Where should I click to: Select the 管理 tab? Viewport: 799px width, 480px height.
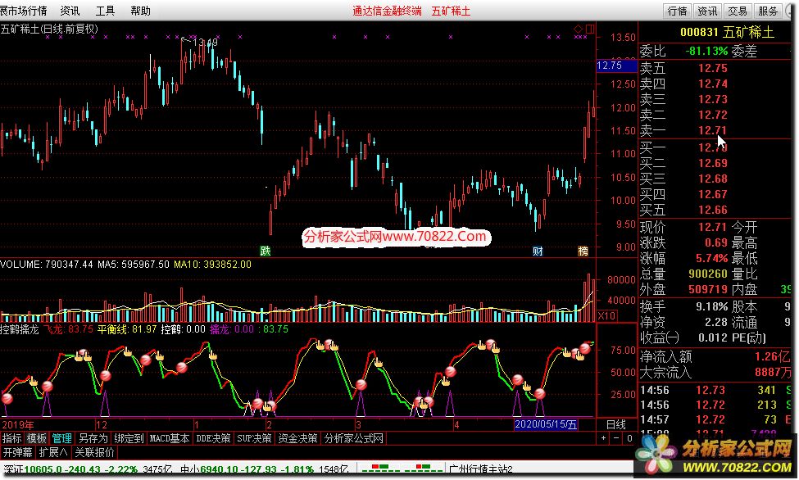pyautogui.click(x=61, y=438)
